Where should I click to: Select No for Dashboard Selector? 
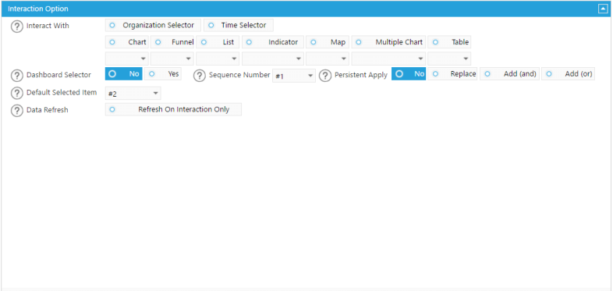point(124,73)
